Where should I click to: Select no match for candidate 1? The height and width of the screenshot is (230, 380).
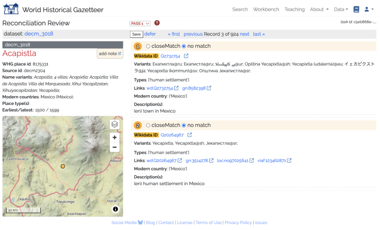tap(184, 46)
